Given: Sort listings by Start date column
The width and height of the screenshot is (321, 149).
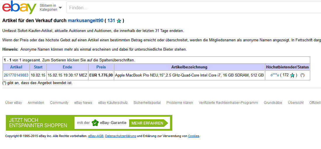Looking at the screenshot, I should click(x=38, y=67).
